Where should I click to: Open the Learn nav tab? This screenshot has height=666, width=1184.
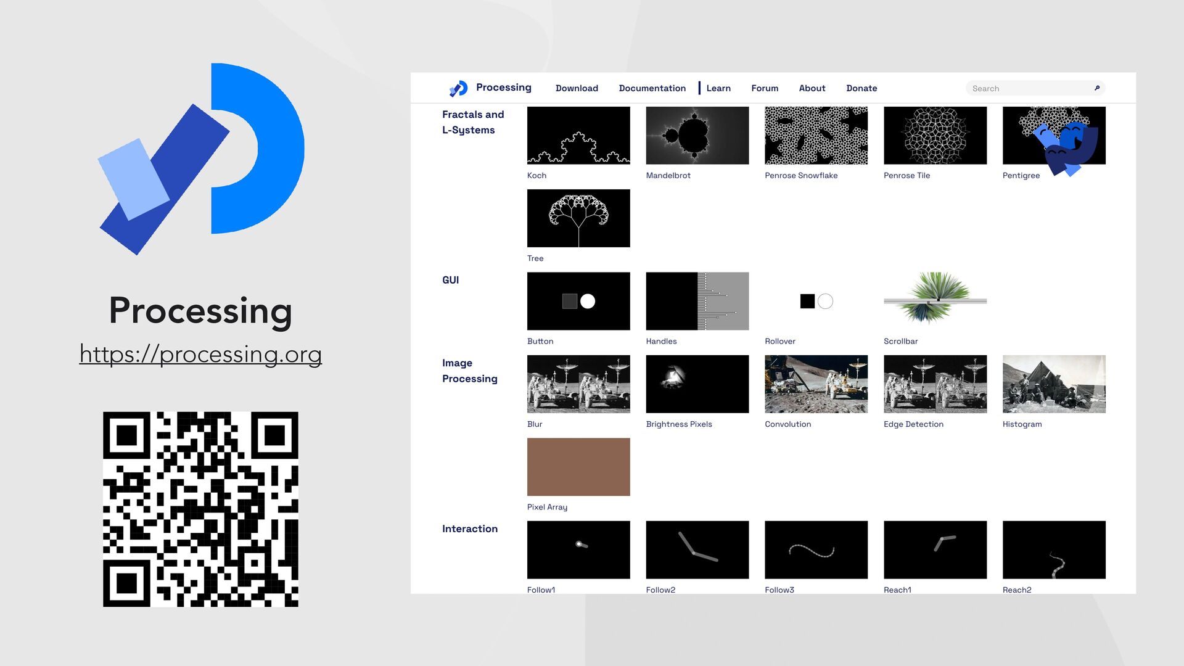(718, 88)
